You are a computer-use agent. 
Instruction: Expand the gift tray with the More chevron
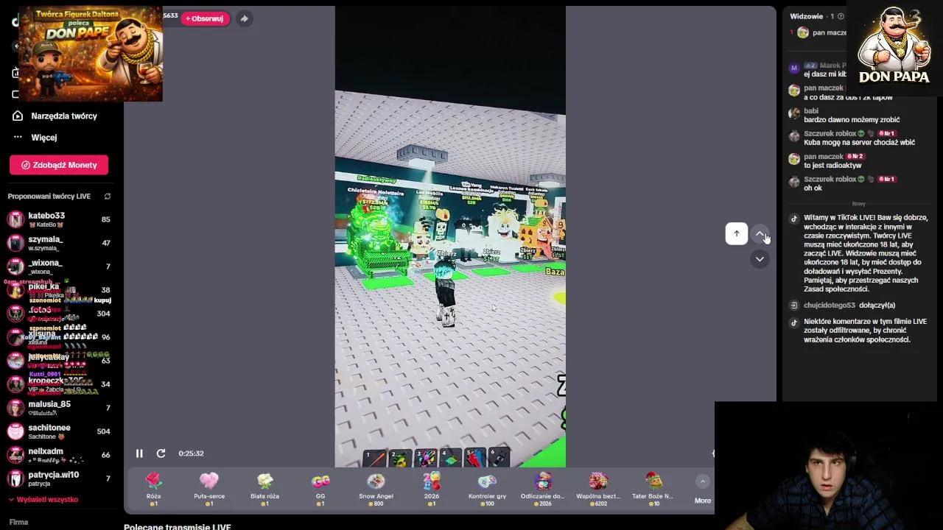pos(703,481)
